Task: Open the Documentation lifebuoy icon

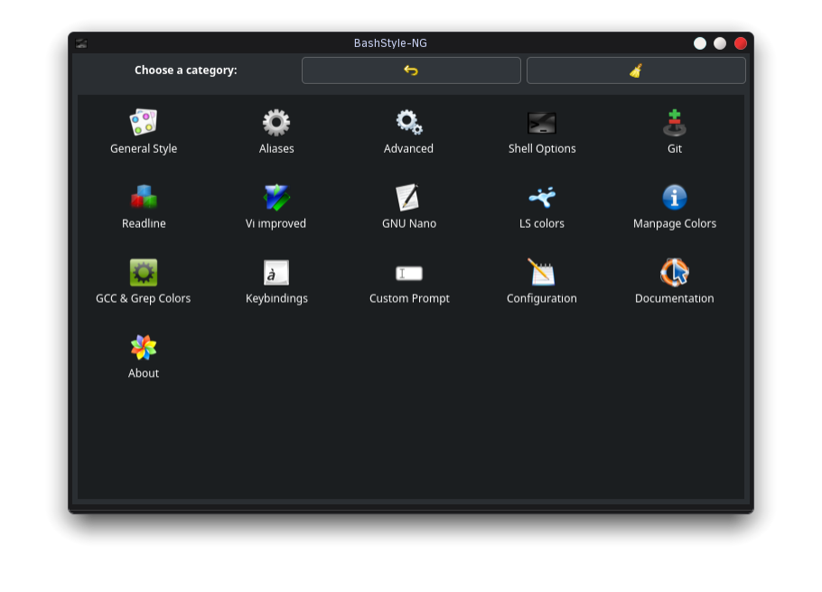Action: click(674, 272)
